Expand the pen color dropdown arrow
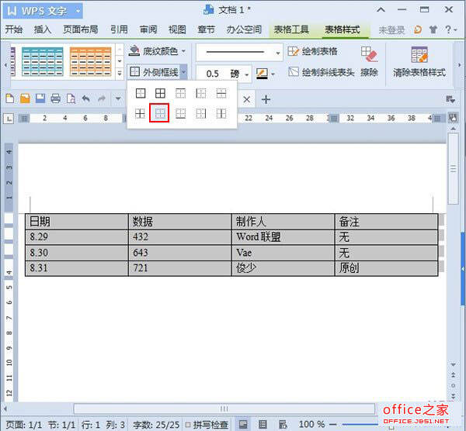The width and height of the screenshot is (466, 431). 273,74
